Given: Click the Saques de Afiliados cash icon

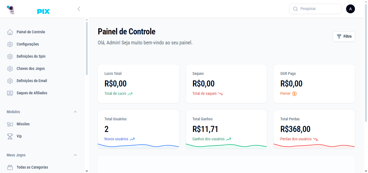Looking at the screenshot, I should (x=10, y=93).
